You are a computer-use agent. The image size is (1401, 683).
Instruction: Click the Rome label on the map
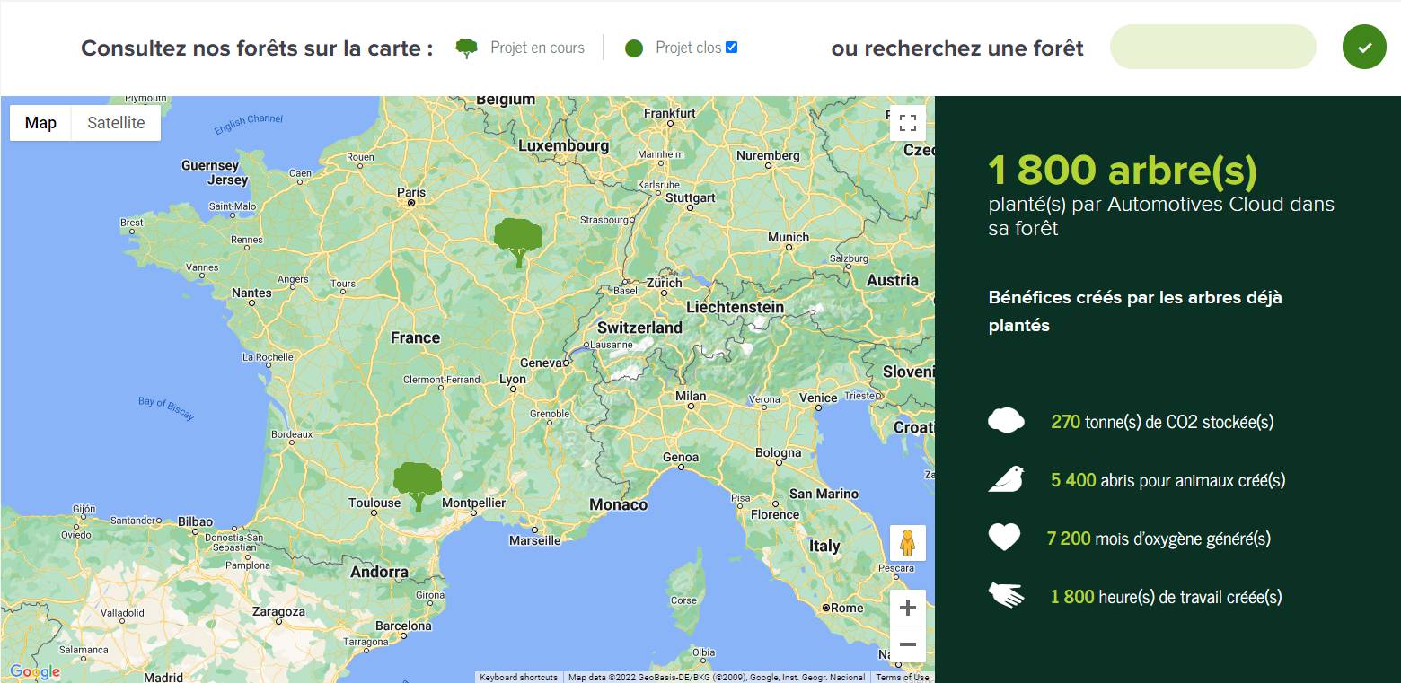coord(847,608)
